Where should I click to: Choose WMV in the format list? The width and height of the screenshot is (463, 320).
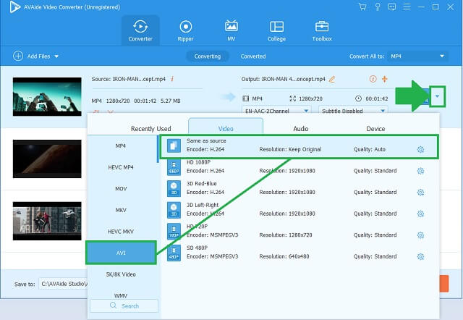121,295
